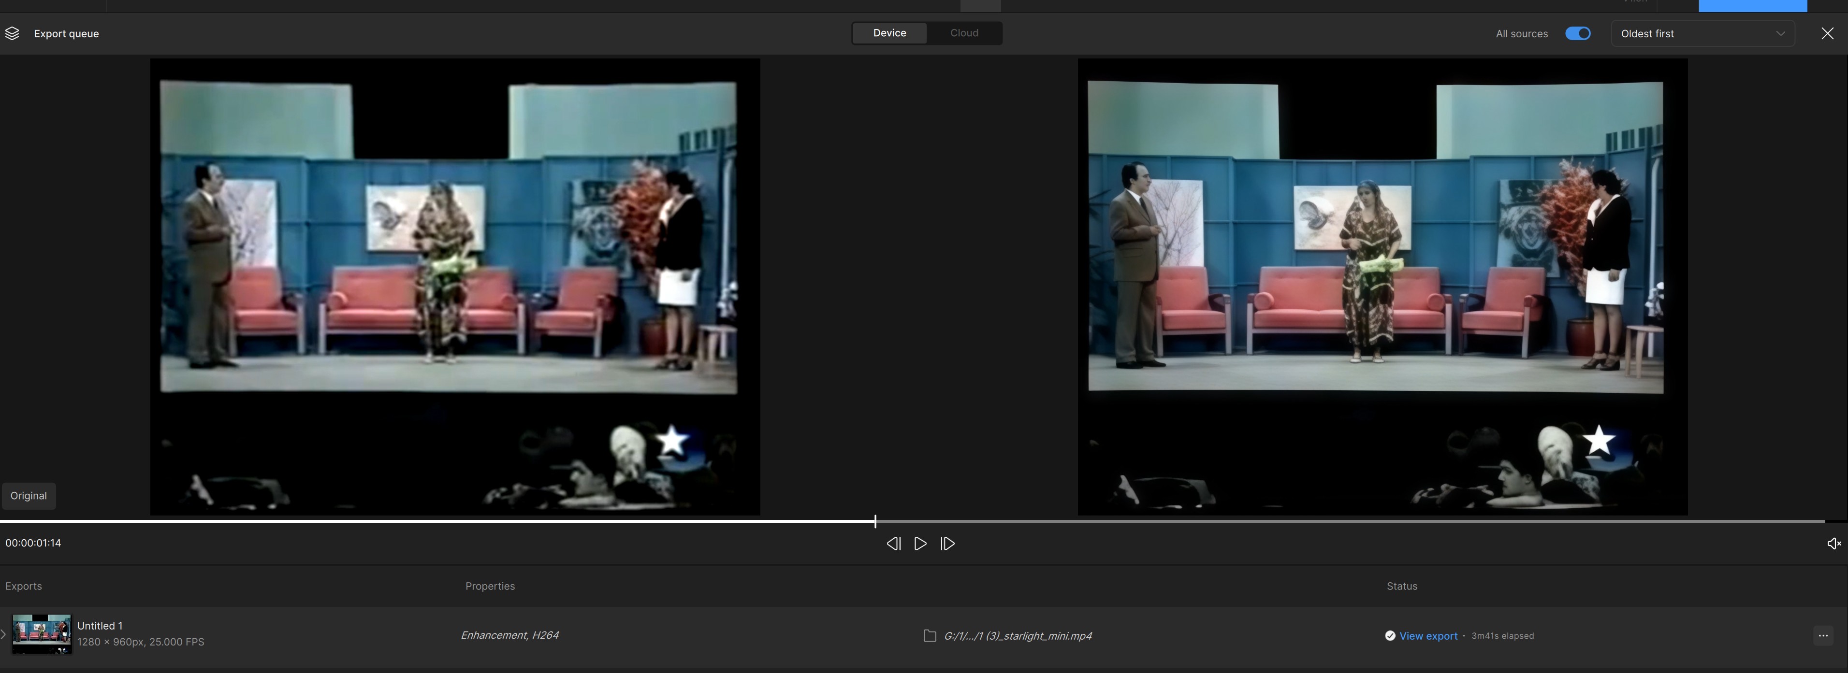Click the Export queue layers icon
Viewport: 1848px width, 673px height.
tap(12, 34)
